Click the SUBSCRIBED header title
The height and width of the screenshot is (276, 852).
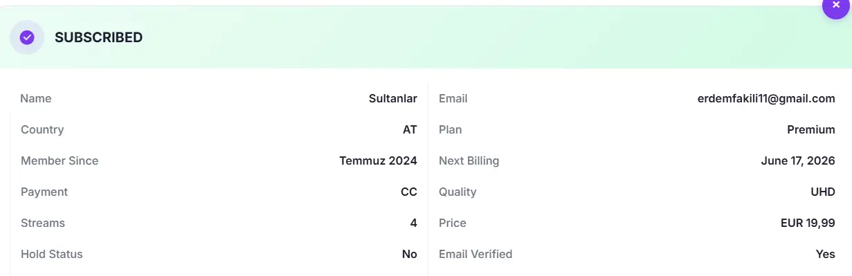[x=98, y=37]
